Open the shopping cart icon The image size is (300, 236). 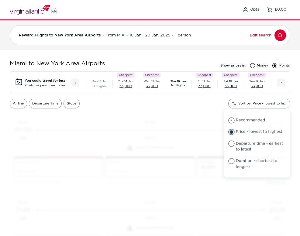click(270, 9)
